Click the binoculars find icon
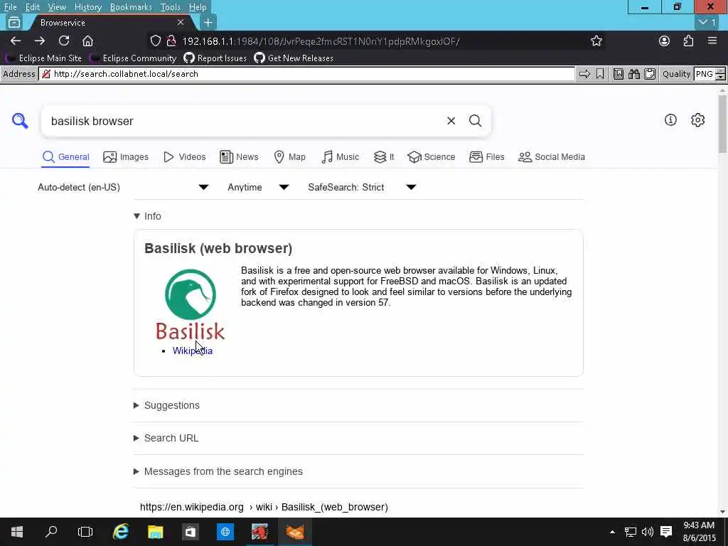728x546 pixels. (634, 74)
